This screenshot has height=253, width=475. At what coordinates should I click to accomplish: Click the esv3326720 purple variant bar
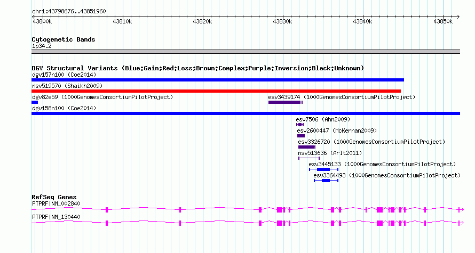(x=306, y=147)
